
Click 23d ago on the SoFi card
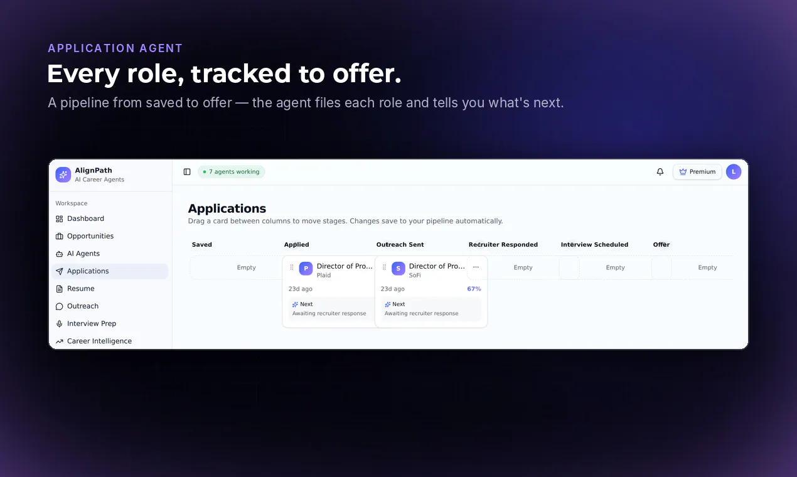pyautogui.click(x=393, y=289)
